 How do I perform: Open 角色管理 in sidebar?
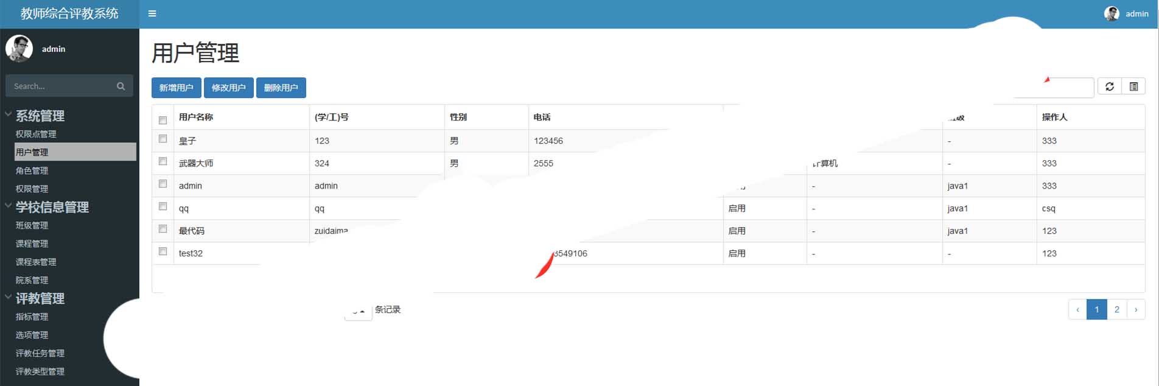click(32, 170)
